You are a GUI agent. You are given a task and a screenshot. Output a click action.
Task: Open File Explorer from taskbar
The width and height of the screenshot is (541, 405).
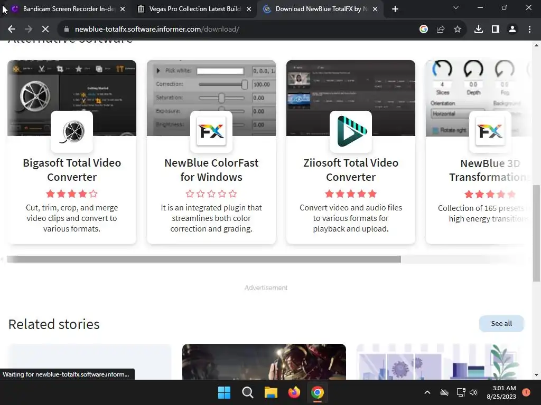(271, 392)
